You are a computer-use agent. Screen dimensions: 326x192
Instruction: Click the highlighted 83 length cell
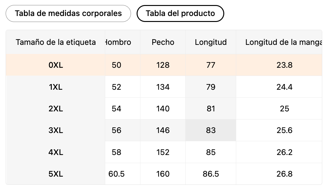(x=210, y=130)
